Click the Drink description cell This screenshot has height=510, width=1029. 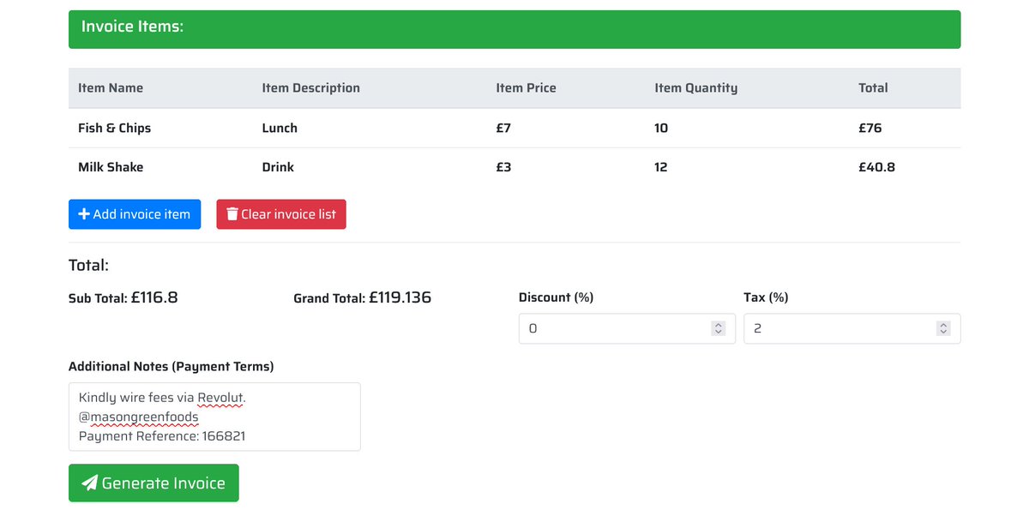(x=278, y=167)
